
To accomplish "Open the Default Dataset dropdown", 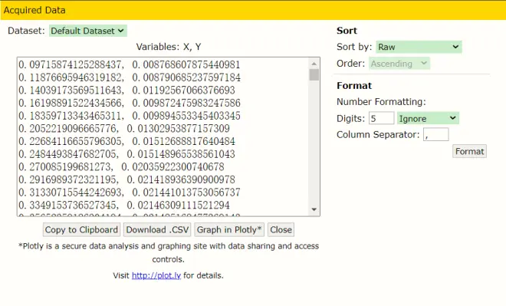I will [87, 31].
